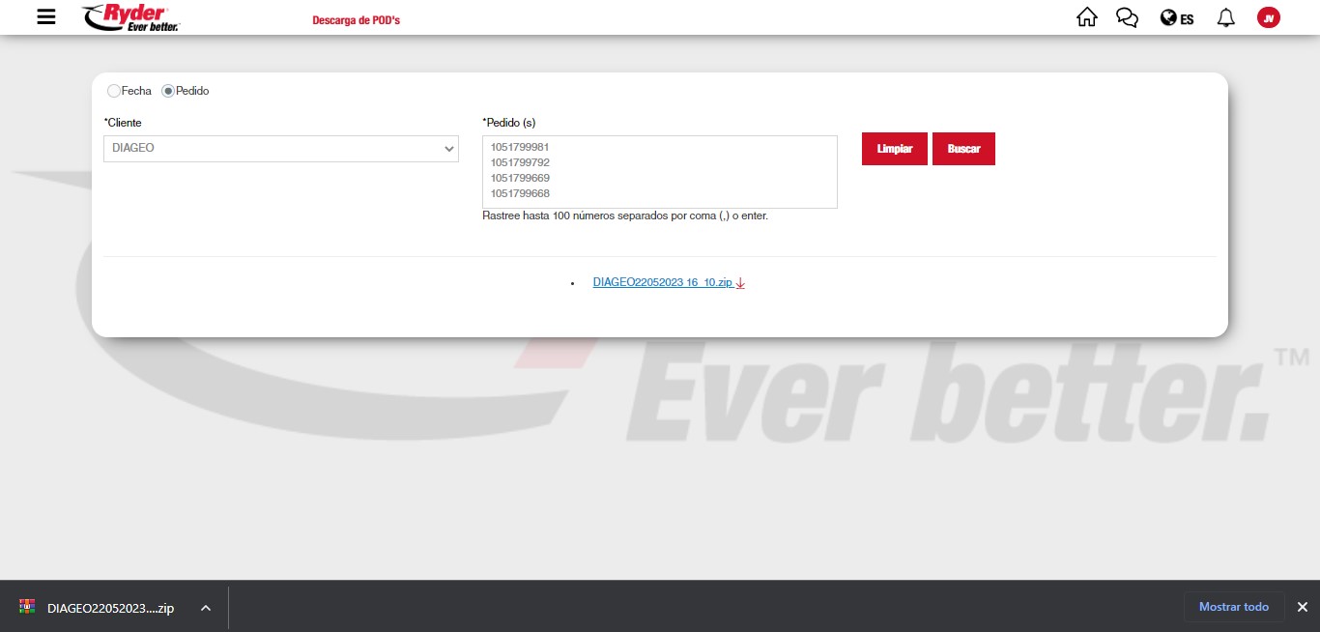The image size is (1320, 632).
Task: Select the Pedido radio button
Action: tap(168, 91)
